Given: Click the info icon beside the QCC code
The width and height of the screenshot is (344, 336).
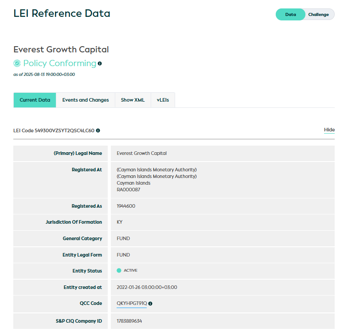Looking at the screenshot, I should tap(150, 304).
